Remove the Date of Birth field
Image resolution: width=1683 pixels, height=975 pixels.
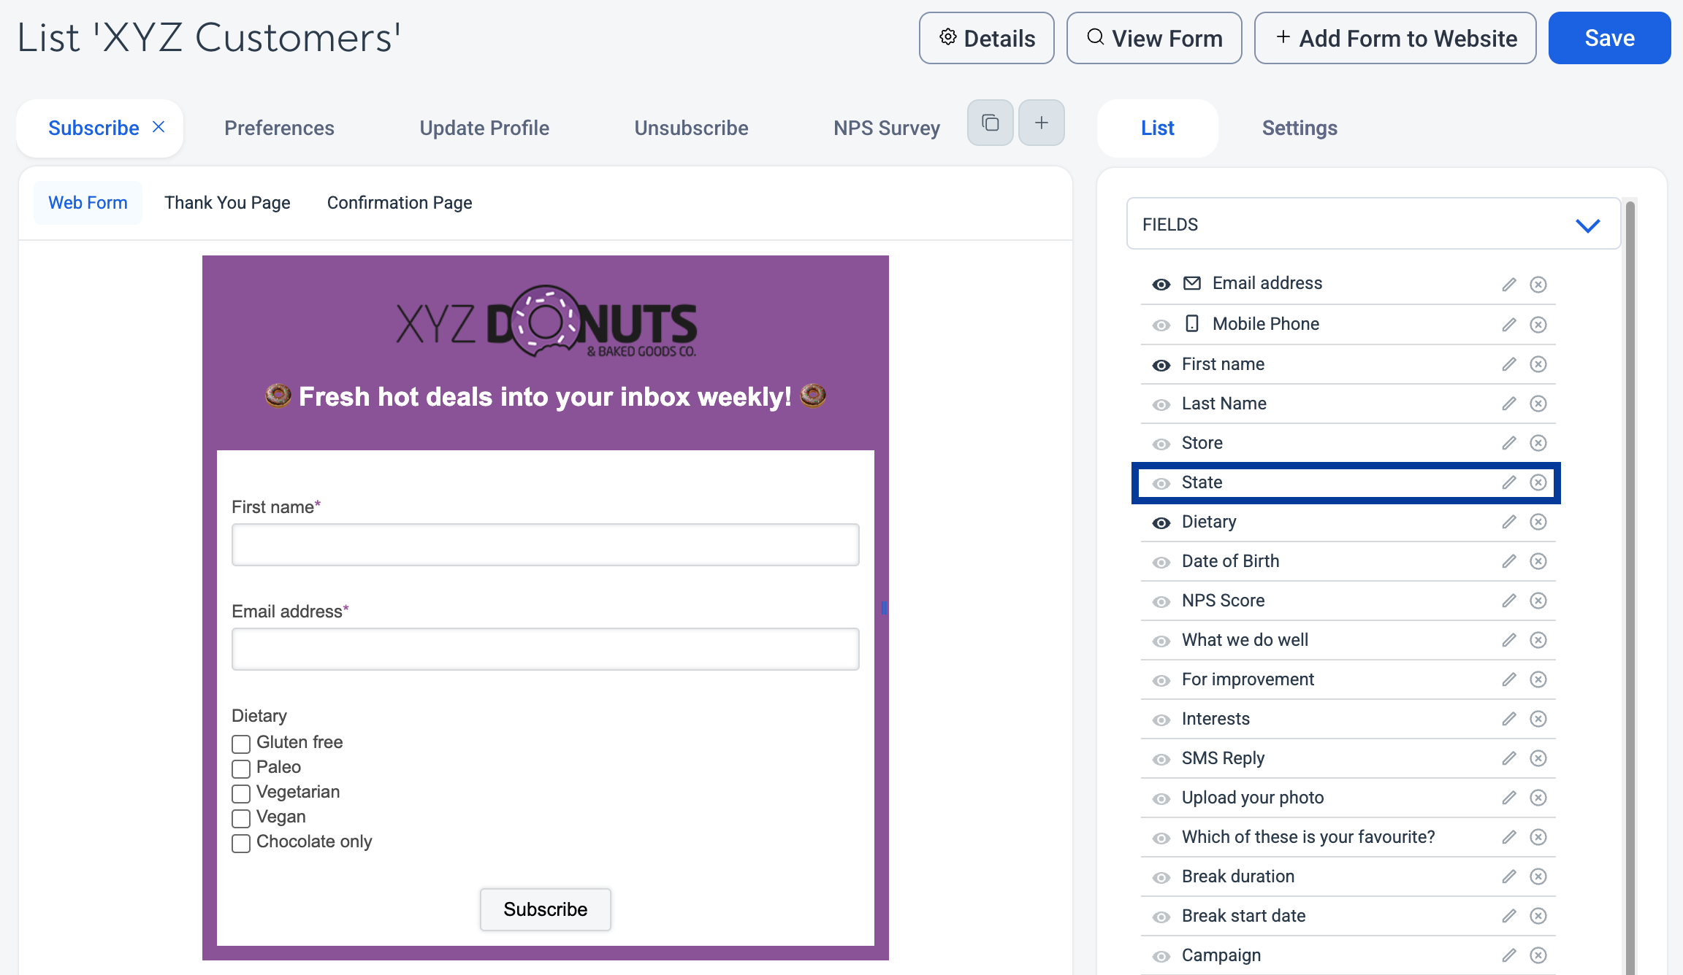coord(1538,560)
